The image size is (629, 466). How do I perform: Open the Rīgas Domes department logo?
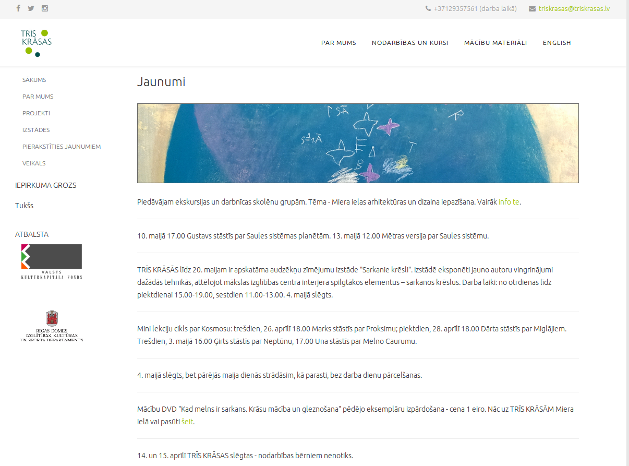[x=52, y=326]
